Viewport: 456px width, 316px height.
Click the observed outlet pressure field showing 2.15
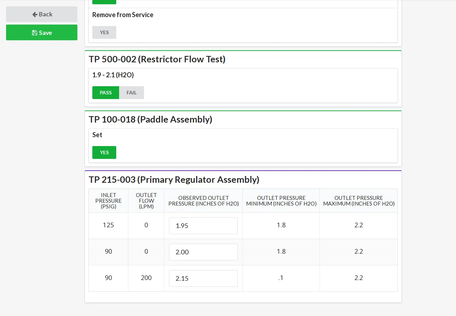[203, 279]
